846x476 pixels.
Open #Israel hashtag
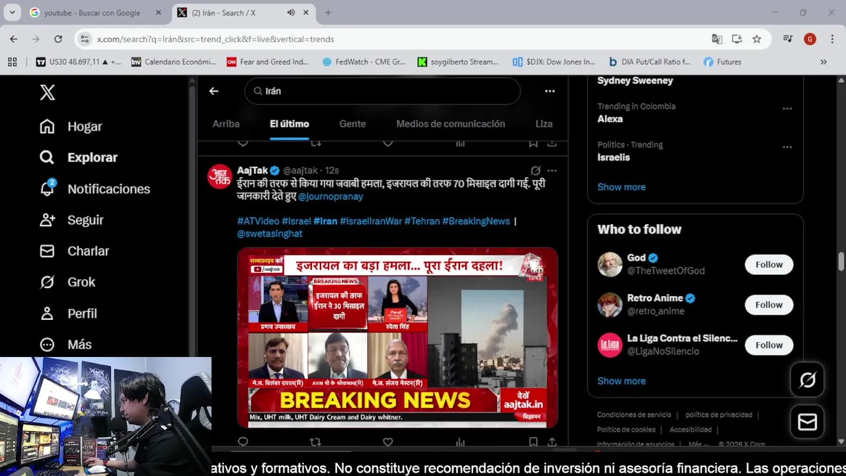[296, 221]
